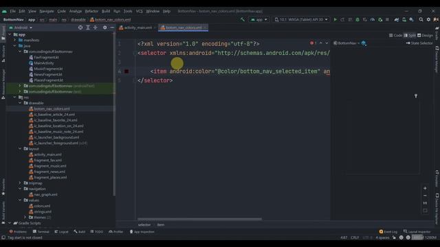The height and width of the screenshot is (247, 440).
Task: Open Project panel options gear icon
Action: [x=104, y=27]
